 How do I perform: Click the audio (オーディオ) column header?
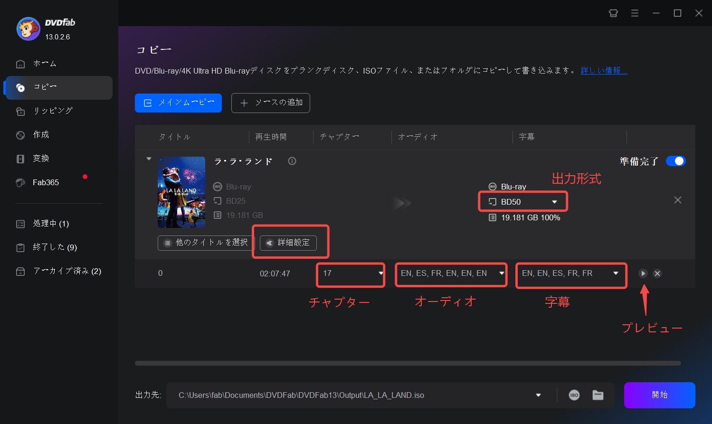click(418, 137)
